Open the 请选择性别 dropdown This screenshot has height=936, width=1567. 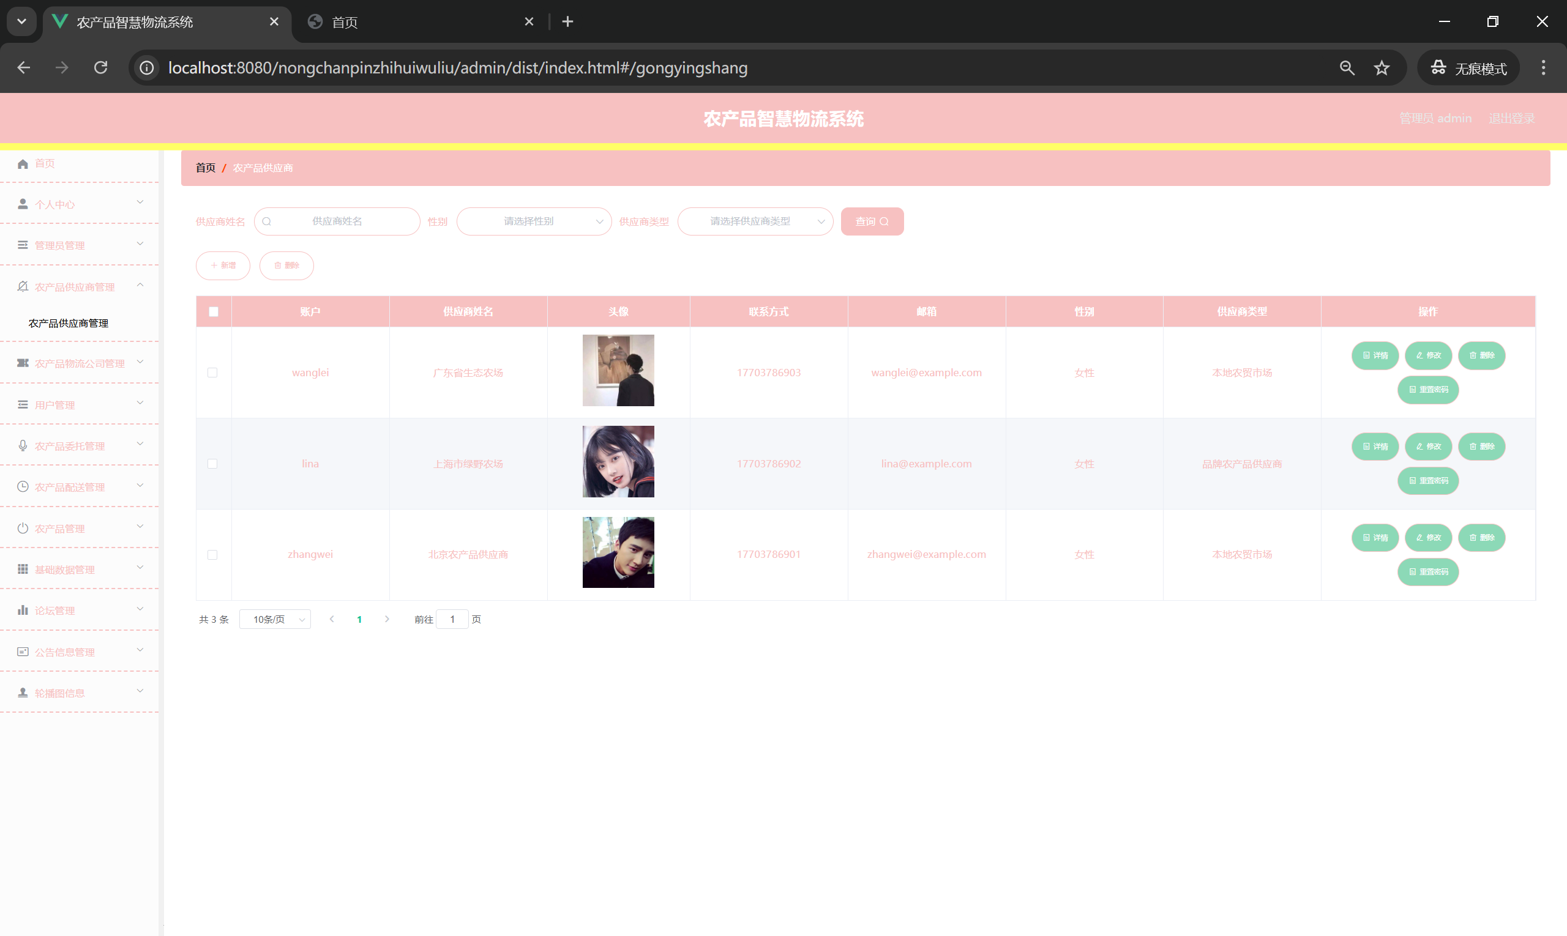(534, 221)
